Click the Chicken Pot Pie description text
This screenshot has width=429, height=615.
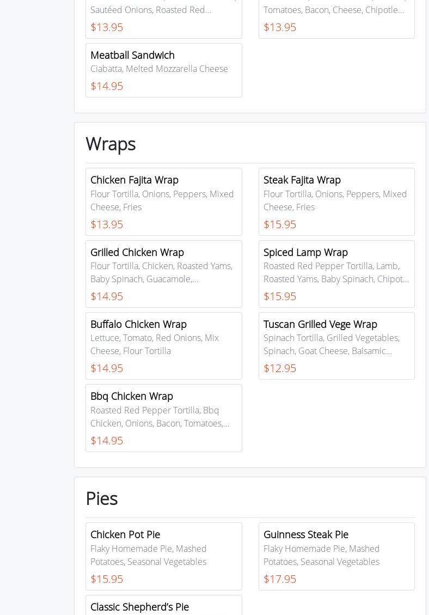coord(148,555)
